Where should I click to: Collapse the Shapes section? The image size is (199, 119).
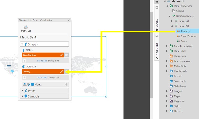(x=22, y=44)
